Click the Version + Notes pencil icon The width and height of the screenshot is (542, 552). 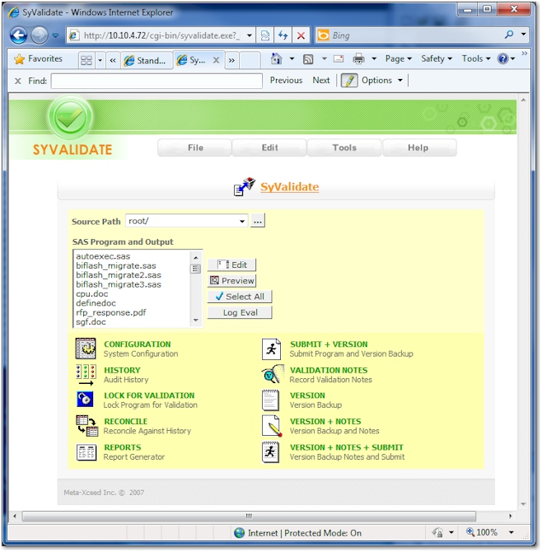coord(272,426)
